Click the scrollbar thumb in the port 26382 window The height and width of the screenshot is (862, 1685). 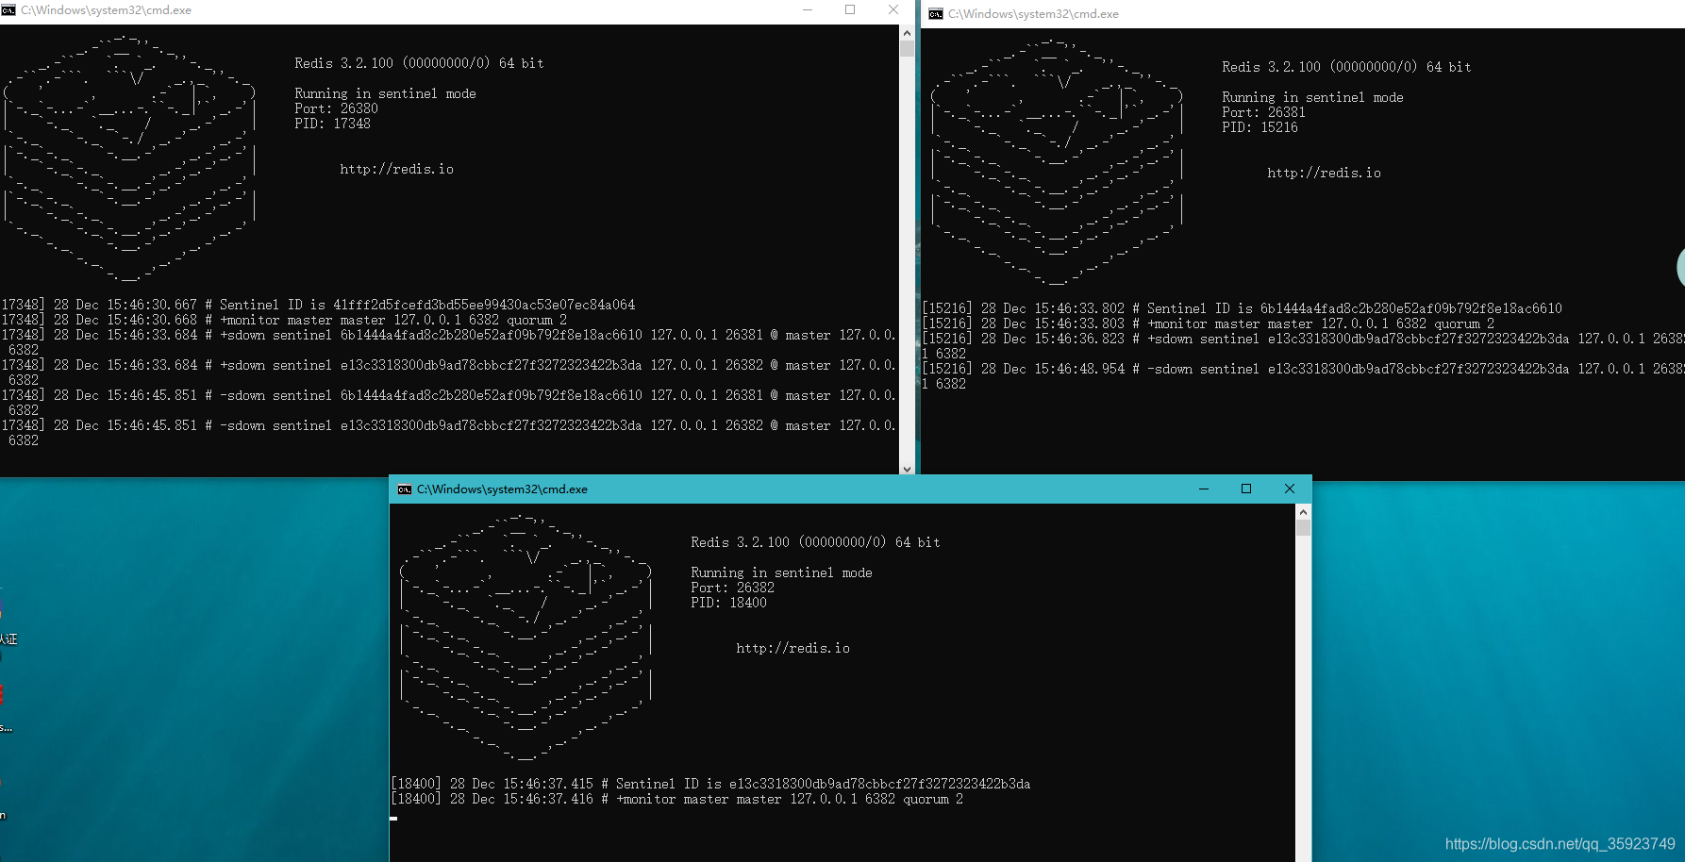click(1304, 527)
